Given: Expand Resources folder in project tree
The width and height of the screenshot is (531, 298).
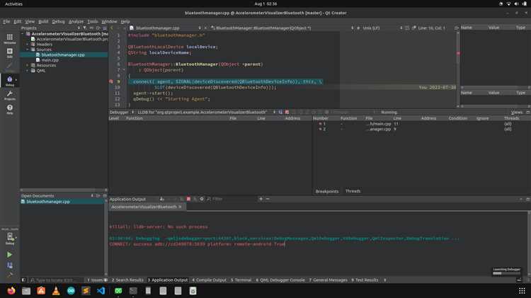Looking at the screenshot, I should pyautogui.click(x=28, y=65).
